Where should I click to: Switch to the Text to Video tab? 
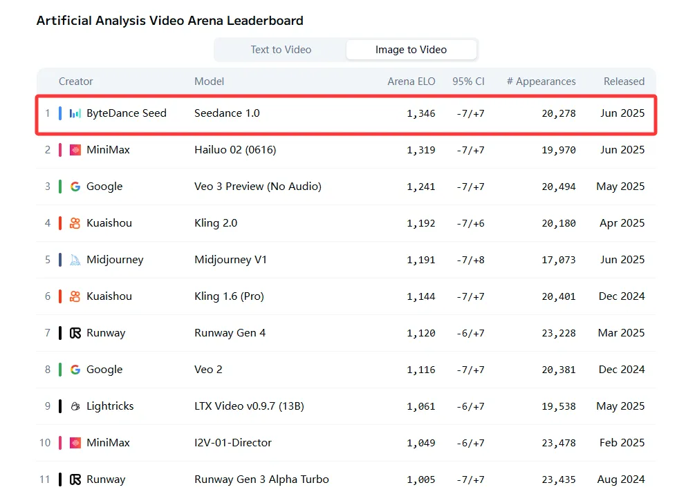(x=280, y=49)
